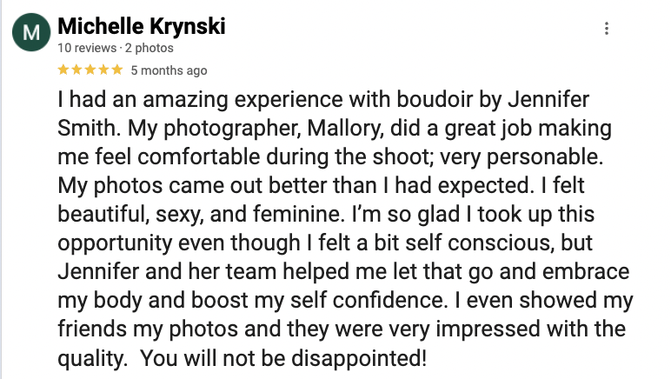Select the first gold rating star
Image resolution: width=671 pixels, height=379 pixels.
point(63,70)
